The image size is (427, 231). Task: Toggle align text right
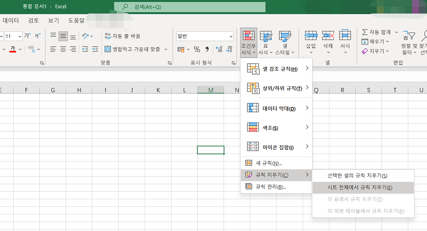[x=73, y=49]
